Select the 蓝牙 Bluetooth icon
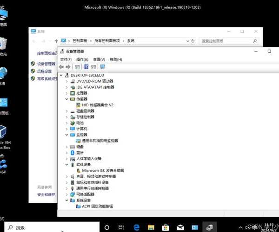The image size is (279, 232). coord(73,153)
